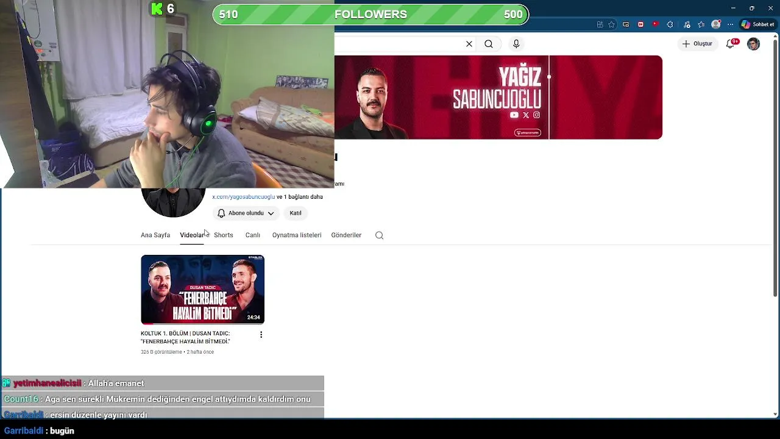The width and height of the screenshot is (780, 439).
Task: Switch to the Shorts tab
Action: point(224,235)
